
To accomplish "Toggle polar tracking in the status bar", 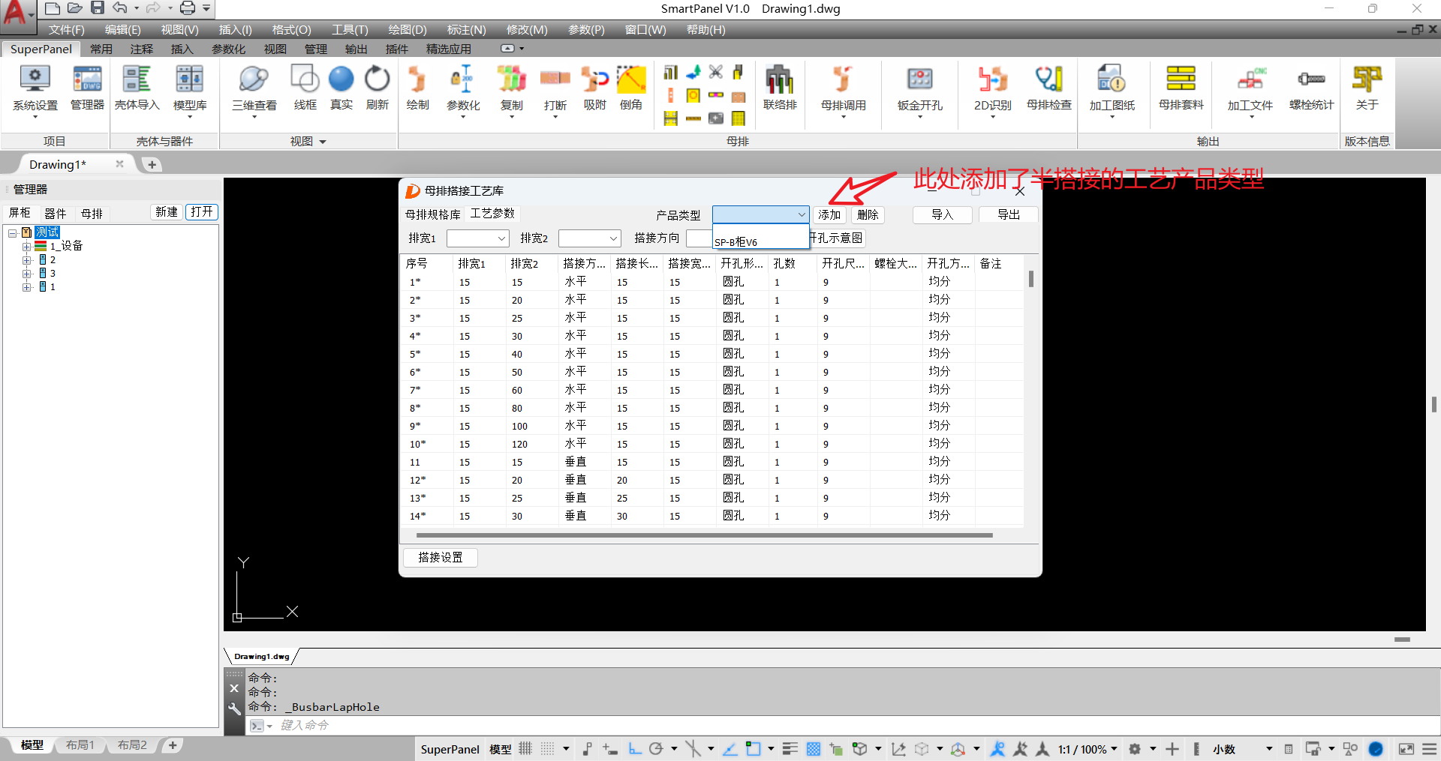I will coord(656,748).
